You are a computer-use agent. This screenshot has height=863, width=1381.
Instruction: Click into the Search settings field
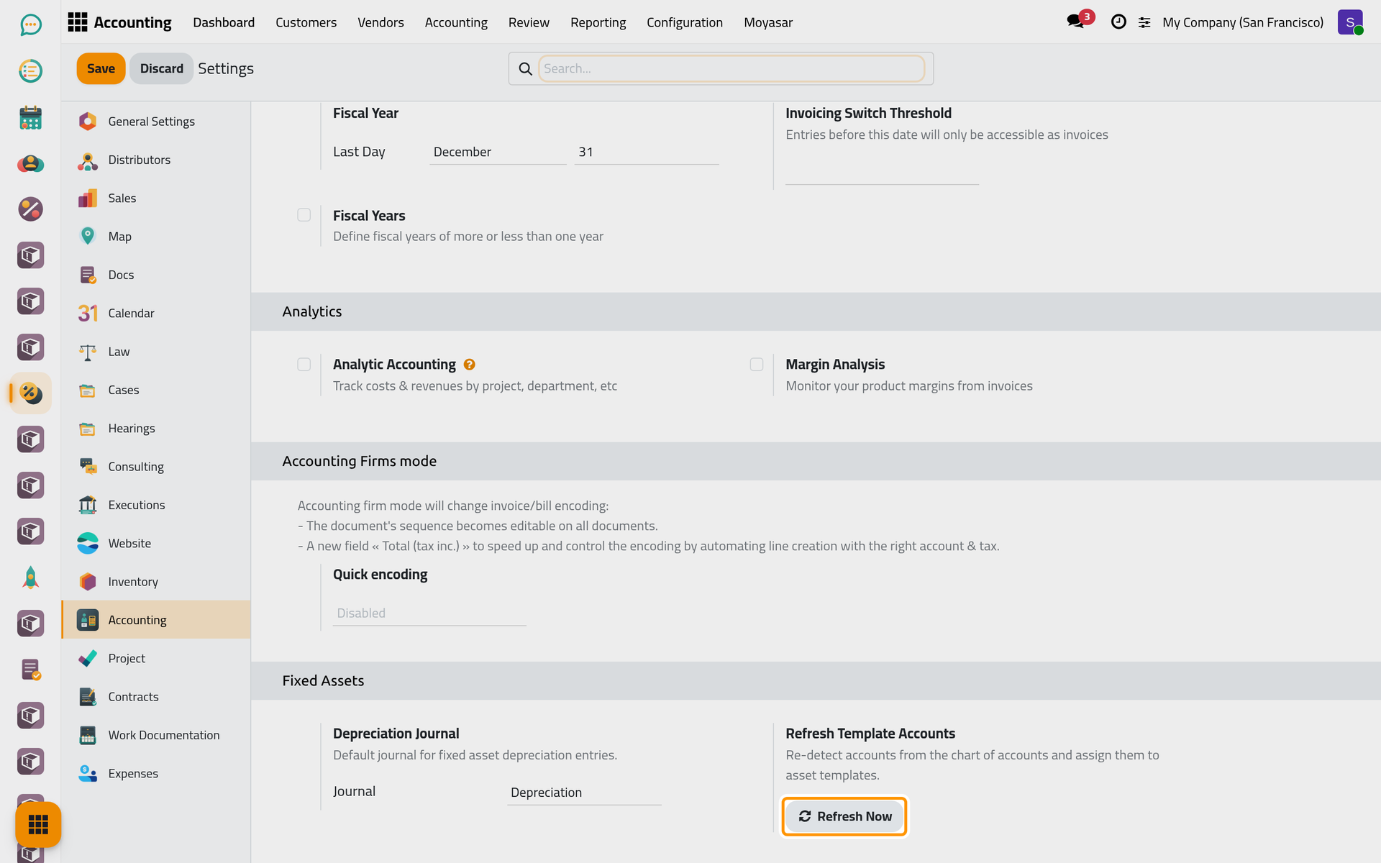pos(731,68)
